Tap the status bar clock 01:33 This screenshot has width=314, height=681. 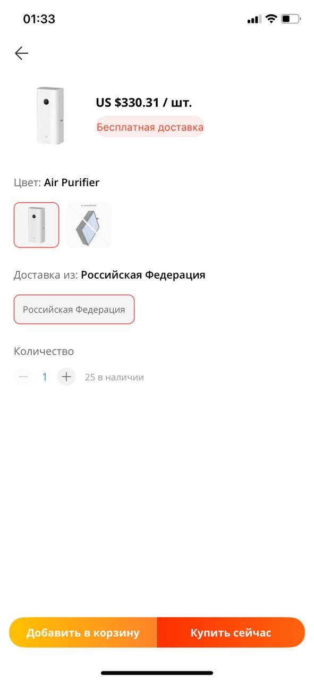[39, 19]
